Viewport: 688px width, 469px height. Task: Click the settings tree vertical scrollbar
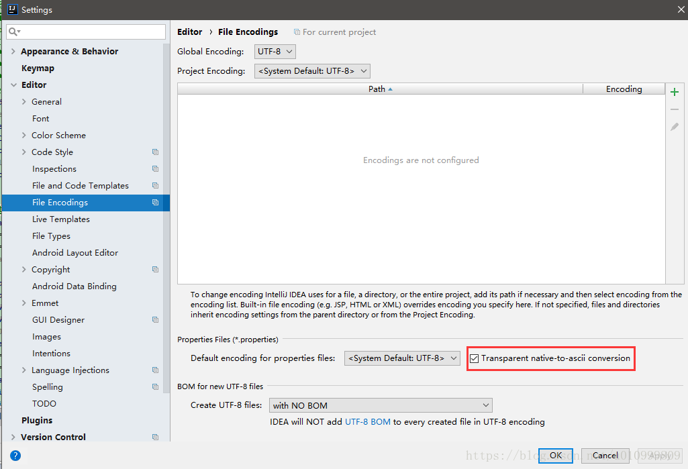166,218
